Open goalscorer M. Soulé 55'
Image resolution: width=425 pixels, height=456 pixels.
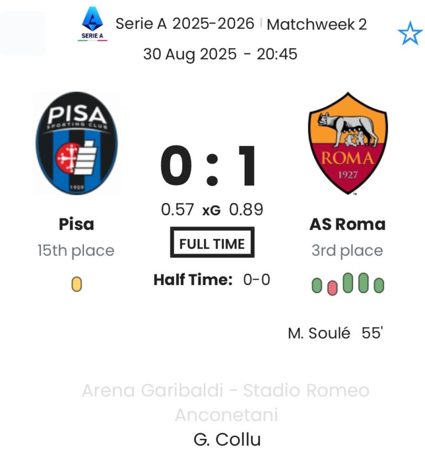[x=335, y=334]
